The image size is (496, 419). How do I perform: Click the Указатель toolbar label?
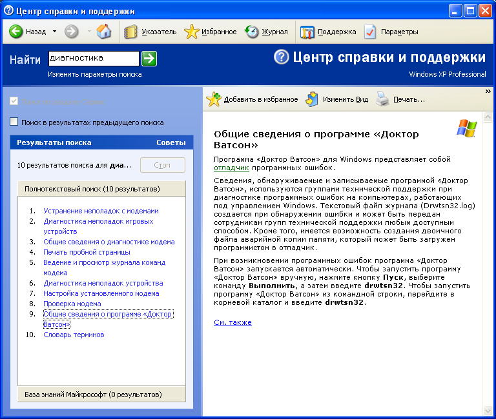[159, 32]
